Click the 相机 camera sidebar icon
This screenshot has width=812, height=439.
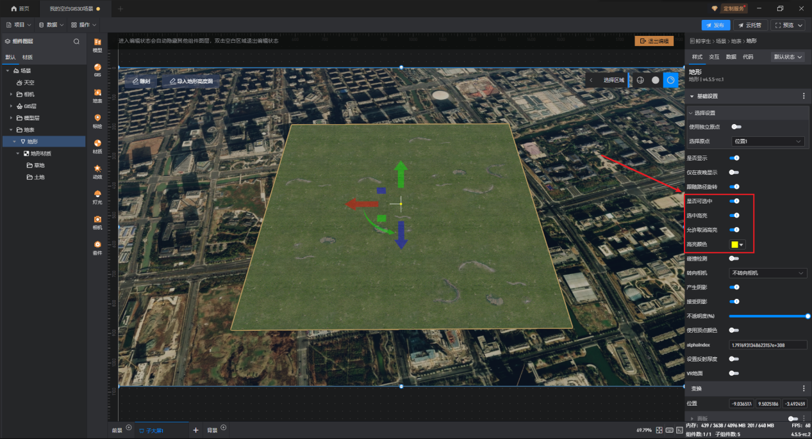(97, 222)
